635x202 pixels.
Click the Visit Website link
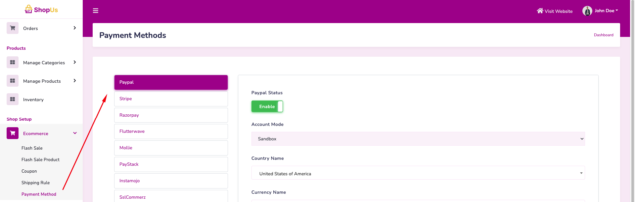[x=555, y=11]
